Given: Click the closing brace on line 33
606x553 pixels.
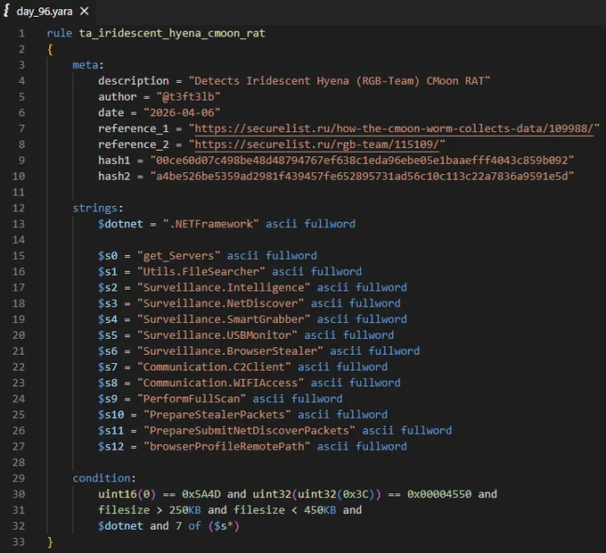Looking at the screenshot, I should (x=50, y=541).
